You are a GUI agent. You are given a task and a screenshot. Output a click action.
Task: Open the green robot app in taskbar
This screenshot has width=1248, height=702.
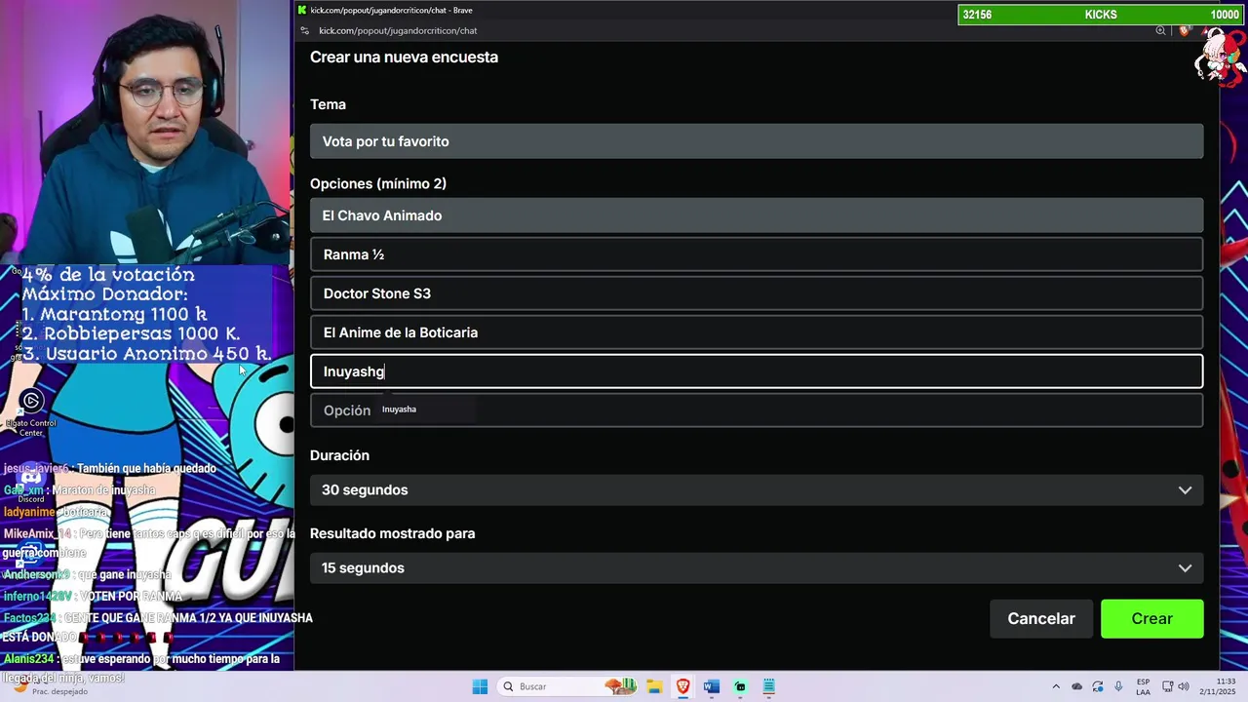pos(740,686)
